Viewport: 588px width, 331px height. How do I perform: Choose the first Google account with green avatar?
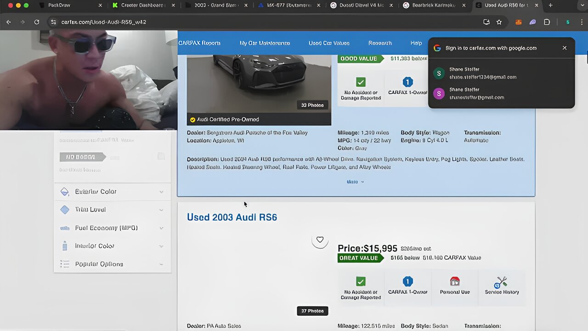(x=501, y=73)
